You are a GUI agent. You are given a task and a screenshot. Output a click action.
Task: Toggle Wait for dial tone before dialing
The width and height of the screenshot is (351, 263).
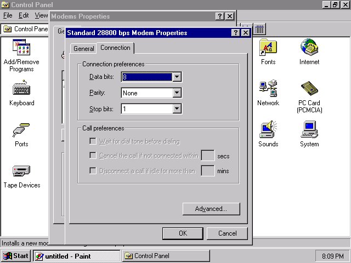(93, 141)
